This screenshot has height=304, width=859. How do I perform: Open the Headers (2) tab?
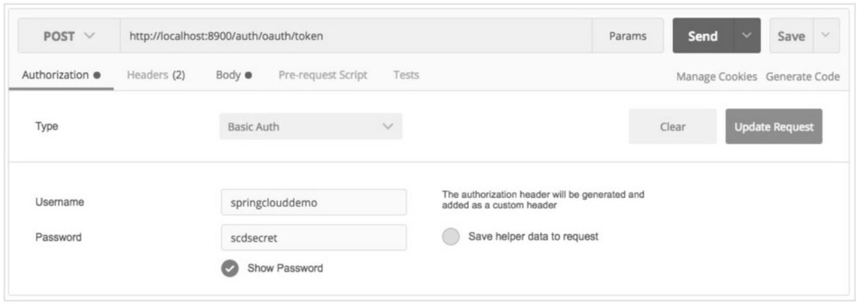155,75
